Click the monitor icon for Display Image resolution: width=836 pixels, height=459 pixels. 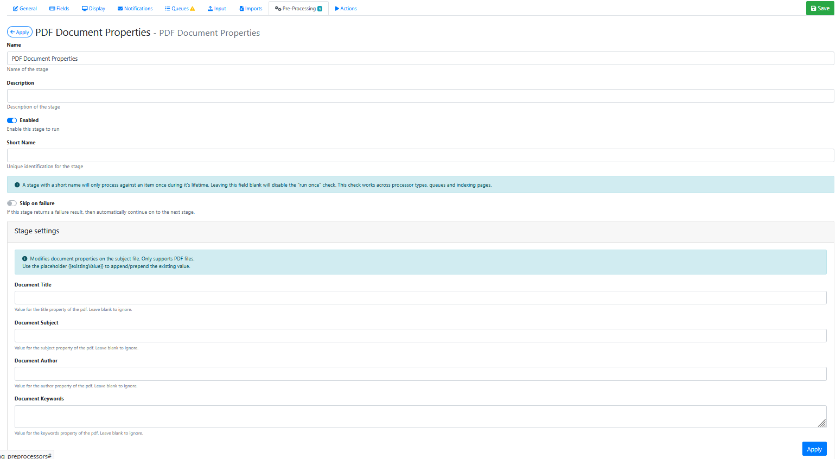coord(85,9)
